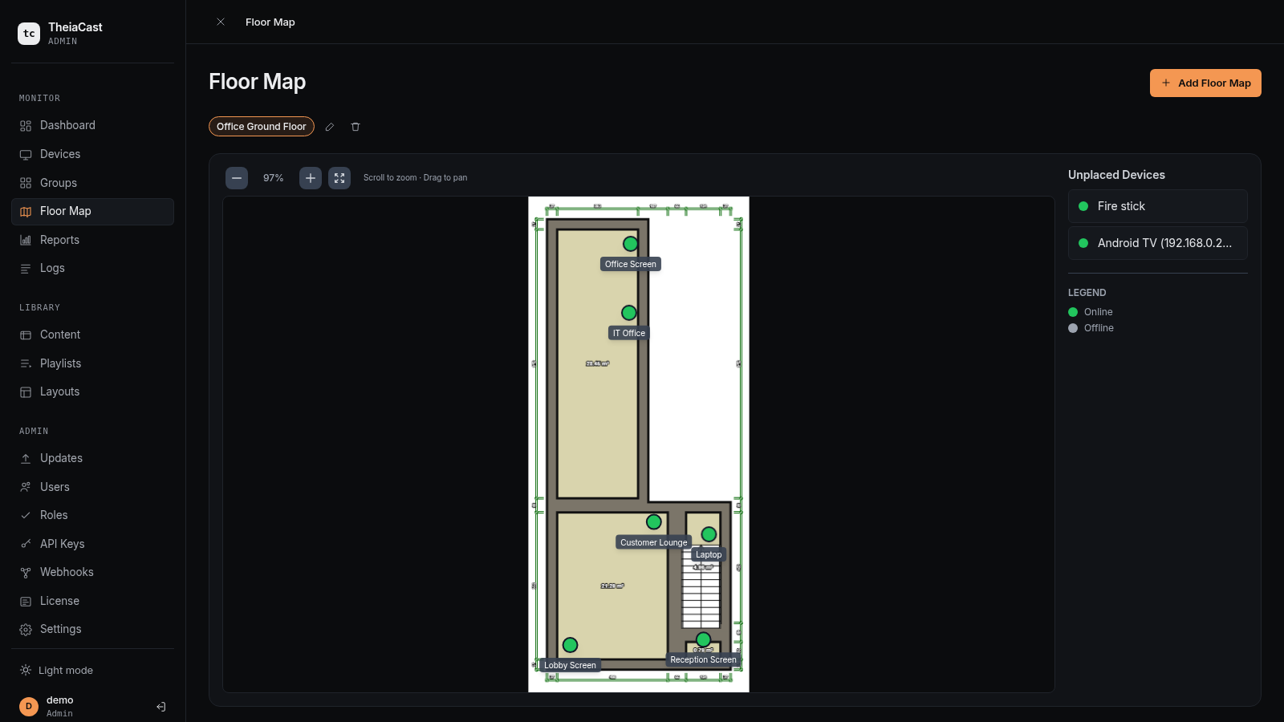
Task: Open Groups in the sidebar
Action: pyautogui.click(x=92, y=183)
